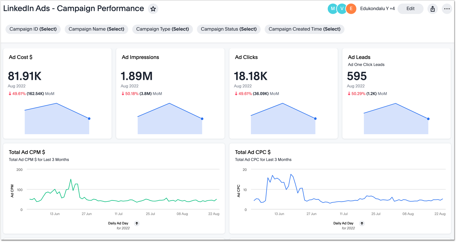This screenshot has width=456, height=242.
Task: Open the Campaign Name filter
Action: click(96, 29)
